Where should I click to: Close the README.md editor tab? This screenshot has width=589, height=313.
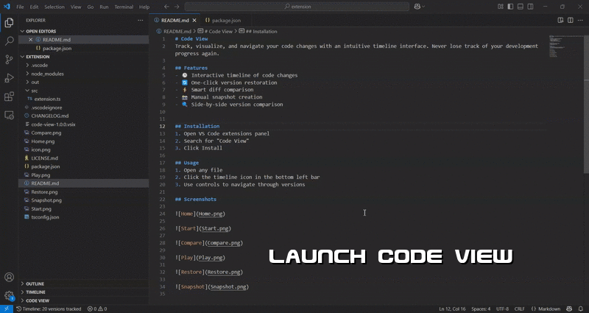[194, 21]
